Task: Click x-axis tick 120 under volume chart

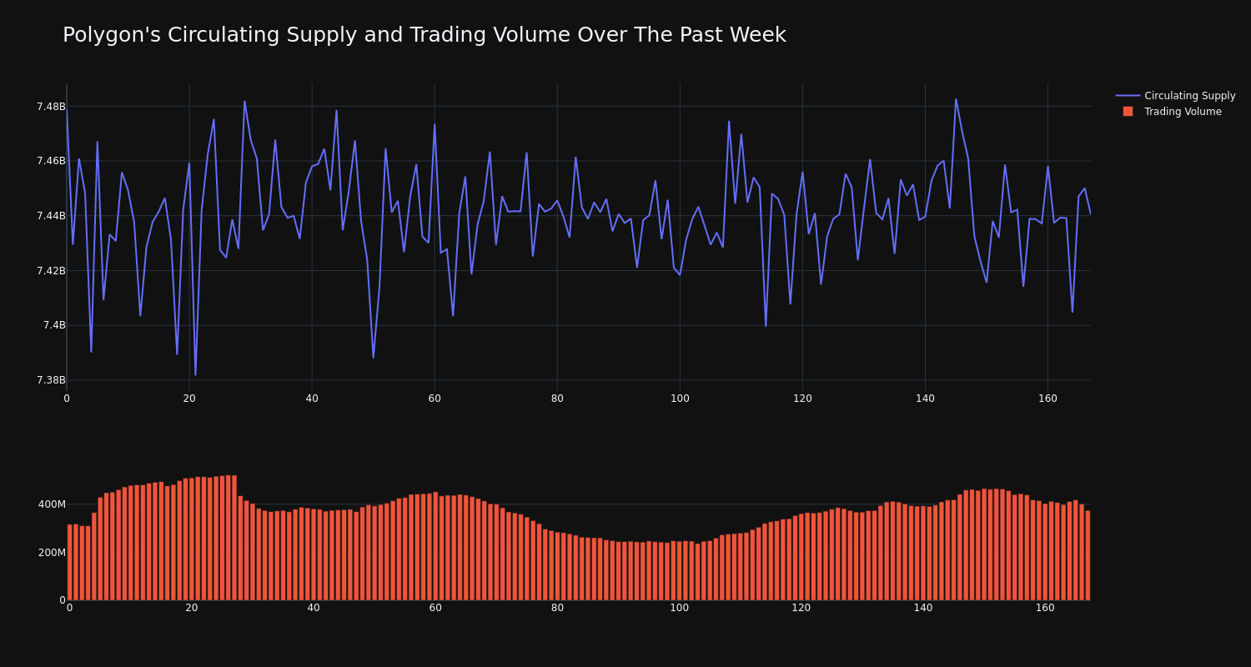Action: click(x=801, y=608)
